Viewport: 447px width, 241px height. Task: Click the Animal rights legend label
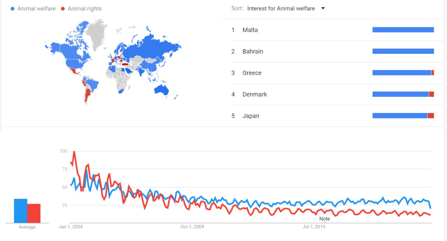click(x=85, y=8)
